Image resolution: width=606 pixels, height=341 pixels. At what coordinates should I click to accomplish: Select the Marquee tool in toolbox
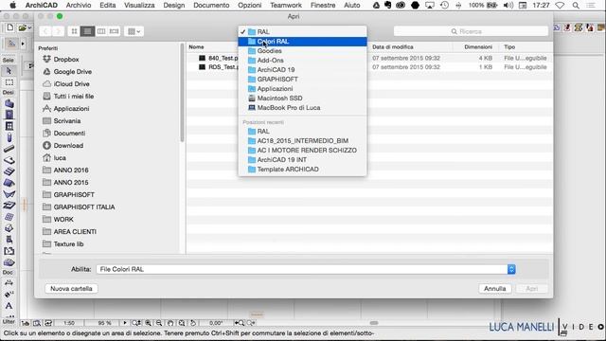(9, 82)
